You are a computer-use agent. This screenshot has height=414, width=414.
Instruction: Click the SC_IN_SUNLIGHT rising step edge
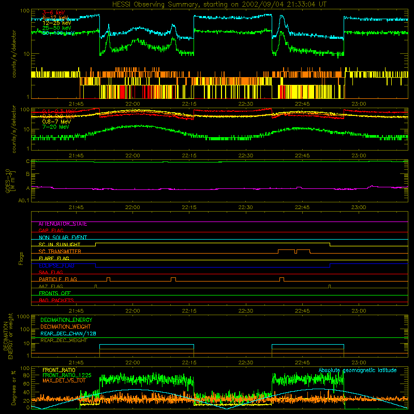(x=95, y=244)
